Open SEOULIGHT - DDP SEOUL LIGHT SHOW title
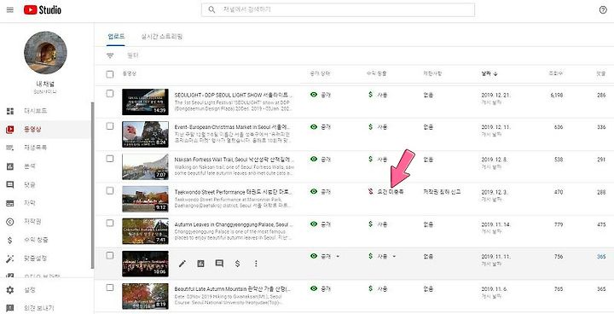Image resolution: width=614 pixels, height=314 pixels. tap(234, 95)
